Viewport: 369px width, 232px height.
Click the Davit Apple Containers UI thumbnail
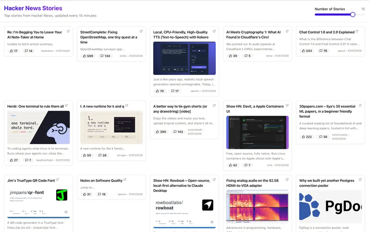point(257,133)
